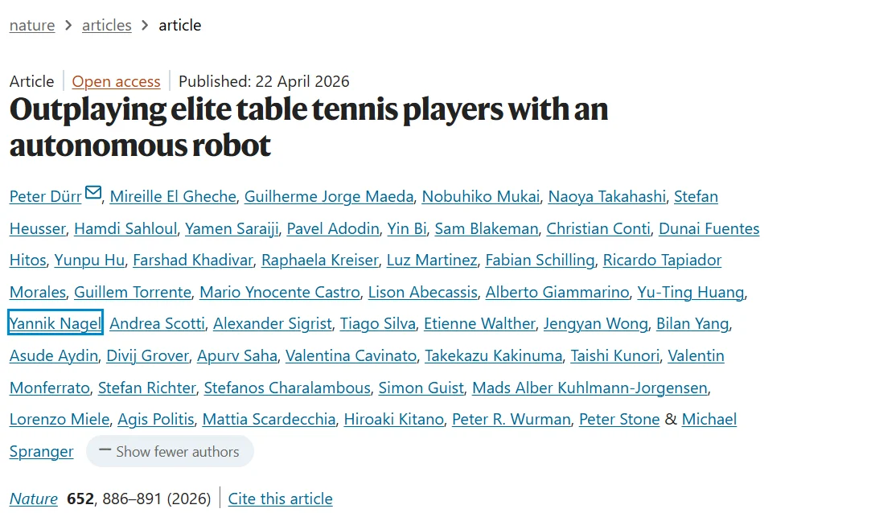The width and height of the screenshot is (871, 513).
Task: Select author Yu-Ting Huang
Action: (x=691, y=292)
